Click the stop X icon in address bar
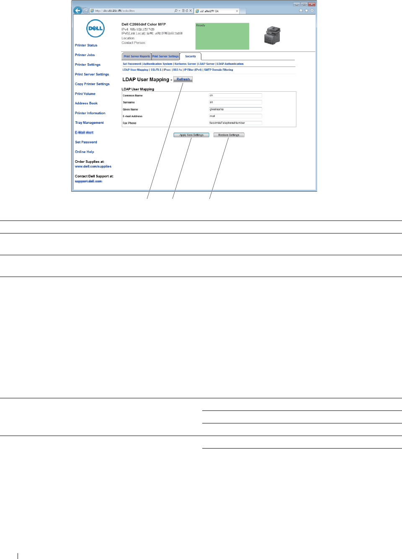The height and width of the screenshot is (559, 402). click(x=191, y=10)
